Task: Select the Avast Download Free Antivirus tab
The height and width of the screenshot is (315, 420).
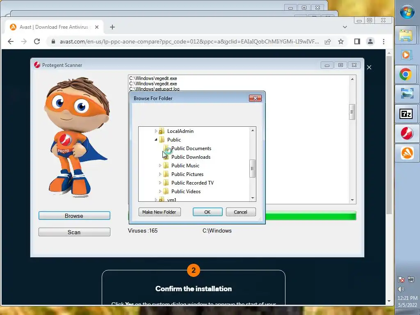Action: (54, 27)
